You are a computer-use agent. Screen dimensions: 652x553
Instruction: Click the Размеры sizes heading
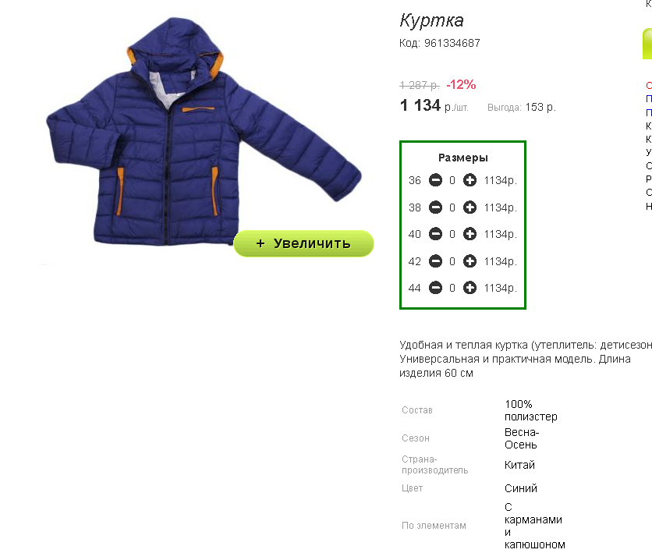coord(462,158)
